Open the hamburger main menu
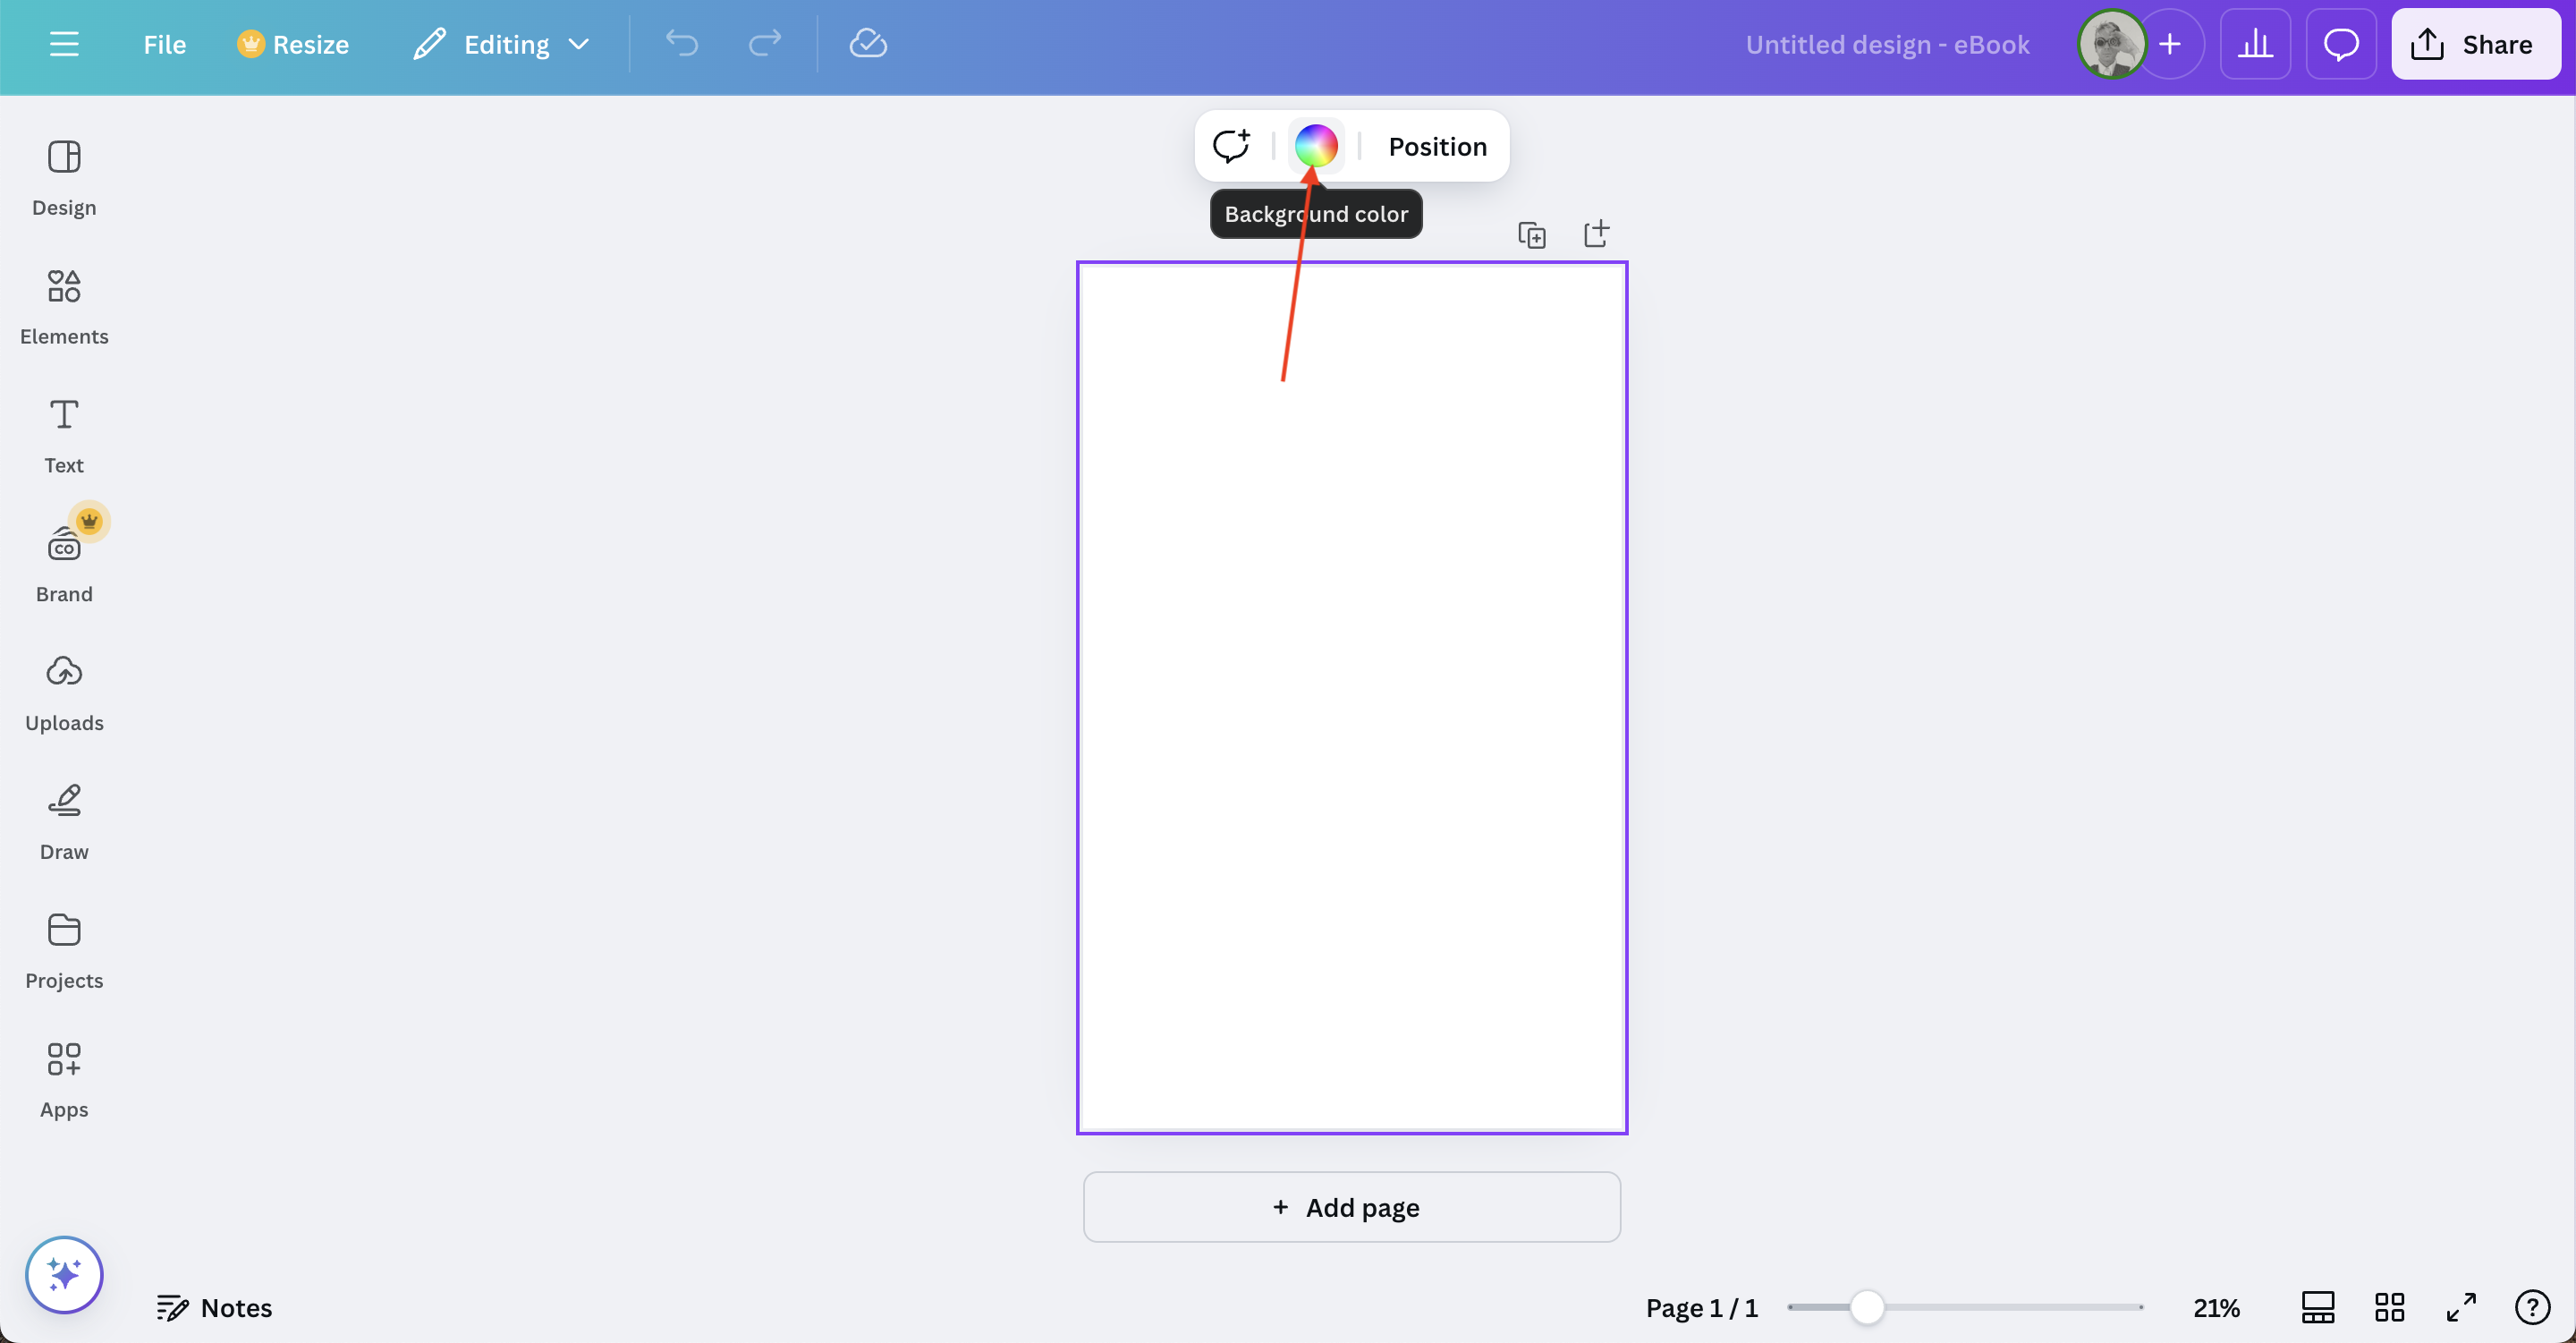2576x1343 pixels. click(64, 44)
